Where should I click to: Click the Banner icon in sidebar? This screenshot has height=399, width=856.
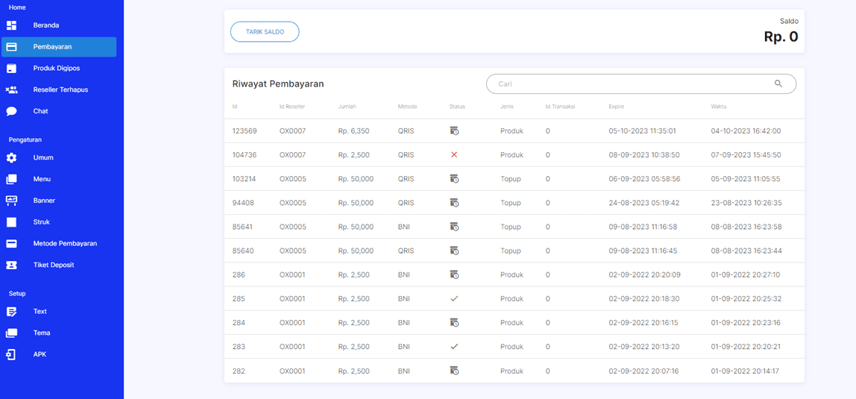pyautogui.click(x=11, y=201)
